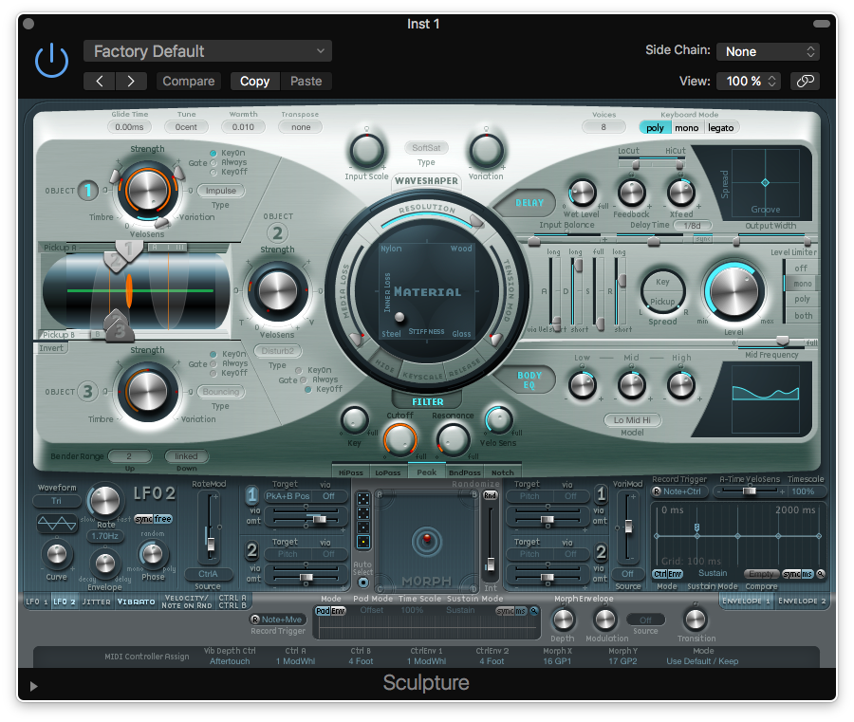854x722 pixels.
Task: Open Object 1 Impulse type menu
Action: [x=220, y=191]
